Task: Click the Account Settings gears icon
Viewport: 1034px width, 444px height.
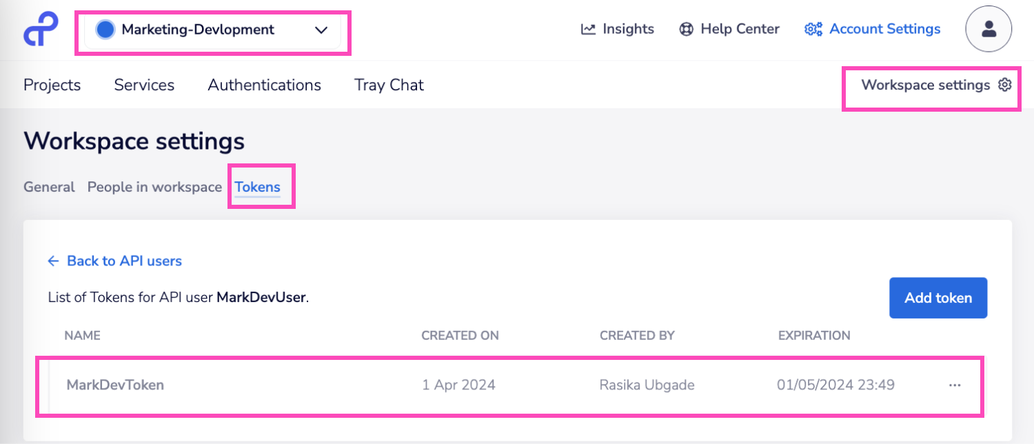Action: pyautogui.click(x=814, y=29)
